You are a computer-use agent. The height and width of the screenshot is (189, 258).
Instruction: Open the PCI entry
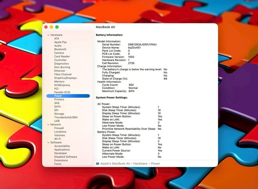[x=56, y=89]
